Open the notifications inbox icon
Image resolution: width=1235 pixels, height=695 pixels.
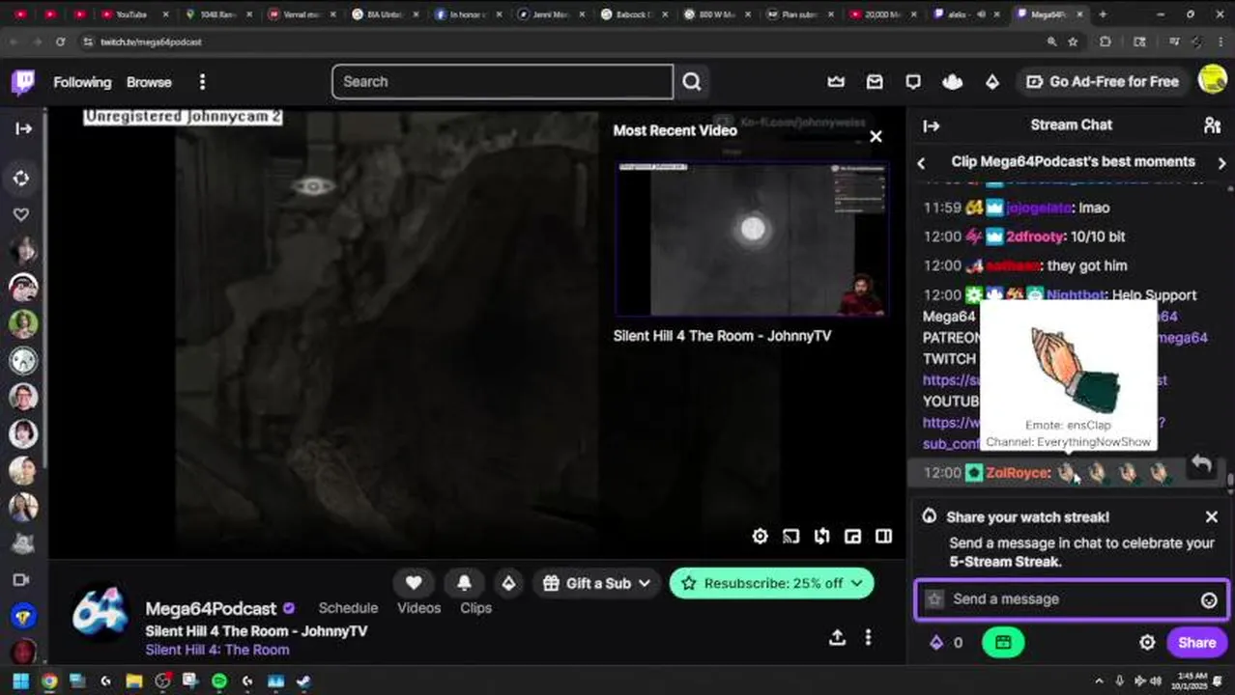pyautogui.click(x=875, y=82)
